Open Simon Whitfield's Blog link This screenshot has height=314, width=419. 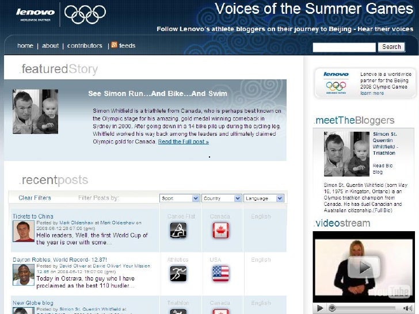378,172
